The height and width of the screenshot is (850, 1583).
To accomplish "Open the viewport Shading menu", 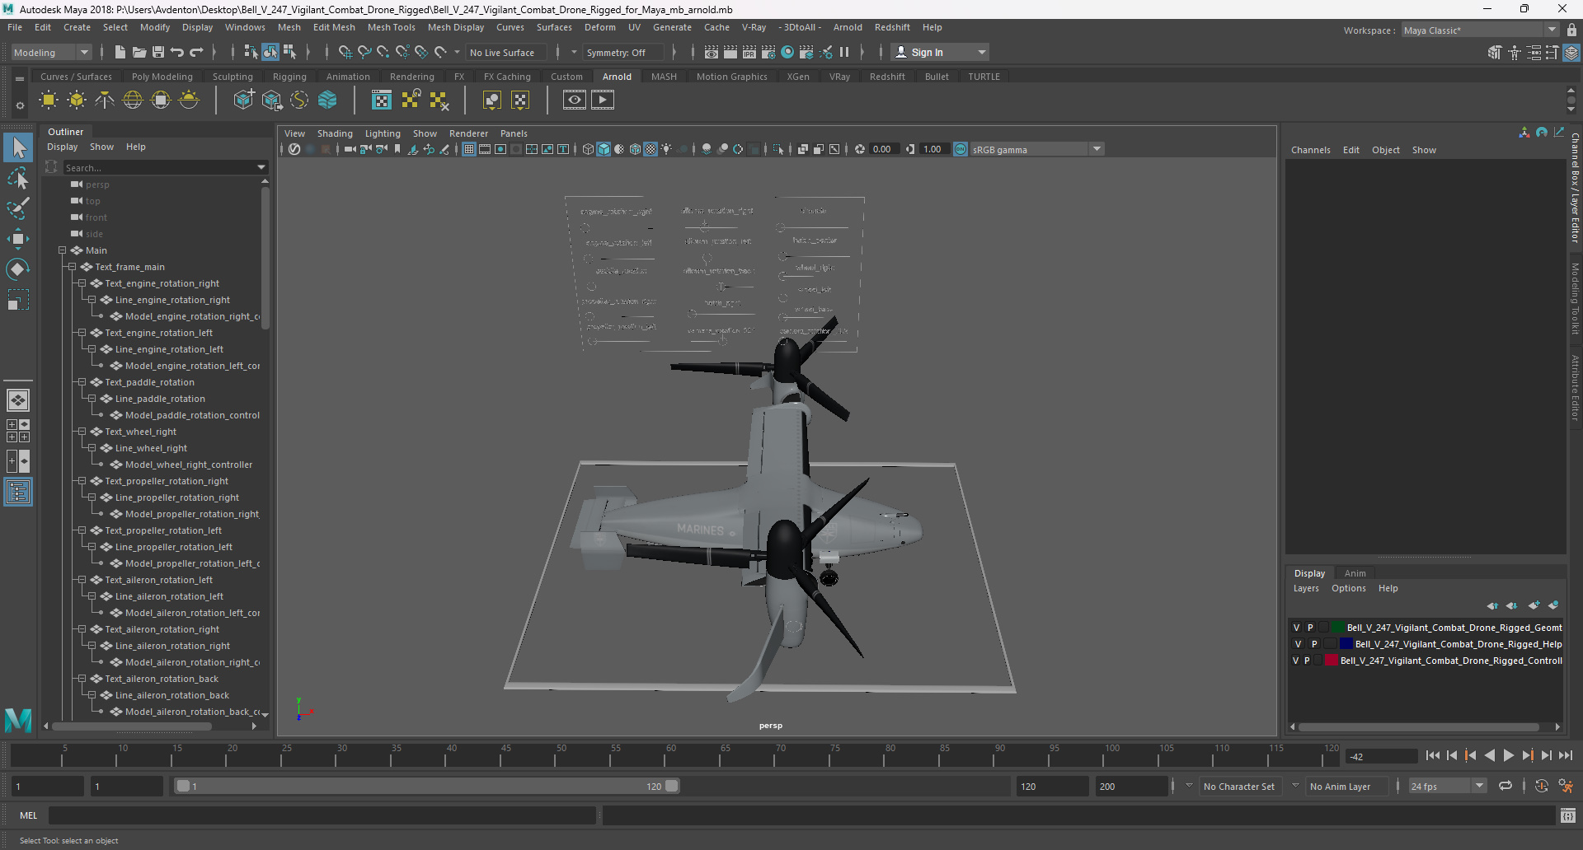I will [x=335, y=133].
